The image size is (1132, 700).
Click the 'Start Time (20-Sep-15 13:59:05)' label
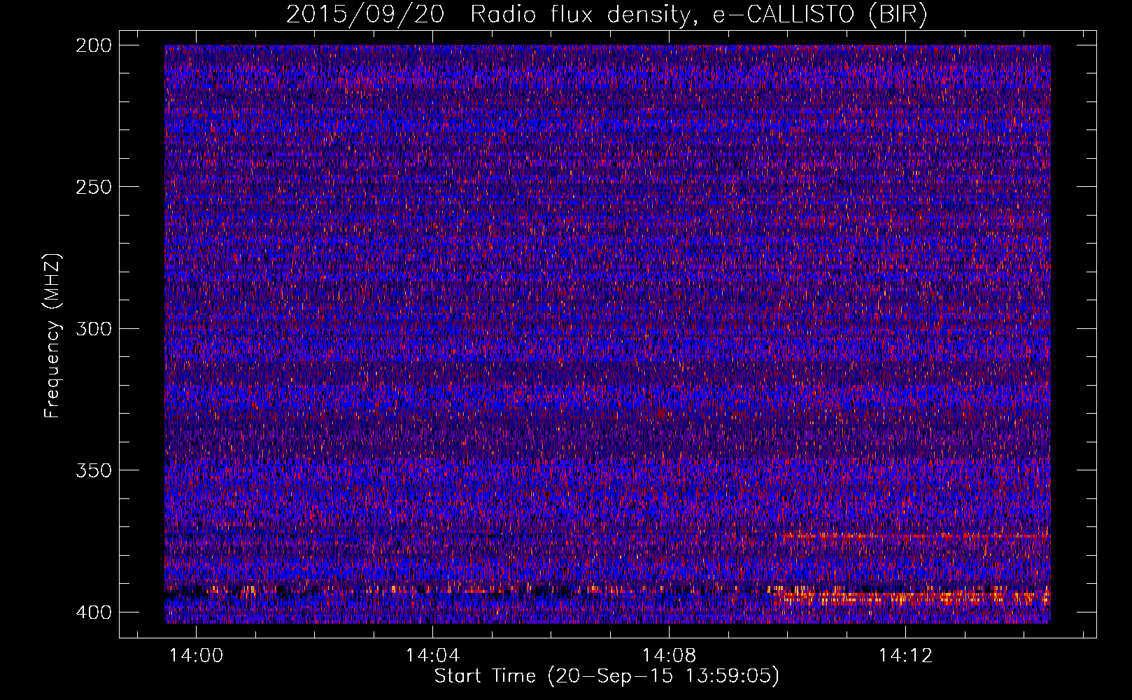click(607, 676)
